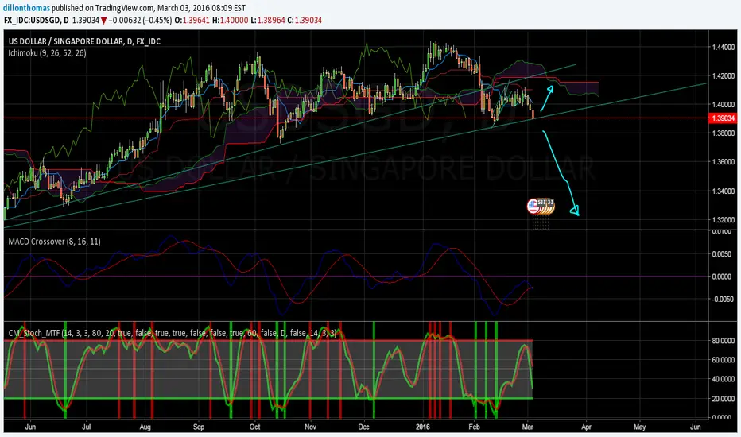
Task: Click the 0.0050 MACD axis label
Action: tap(722, 254)
